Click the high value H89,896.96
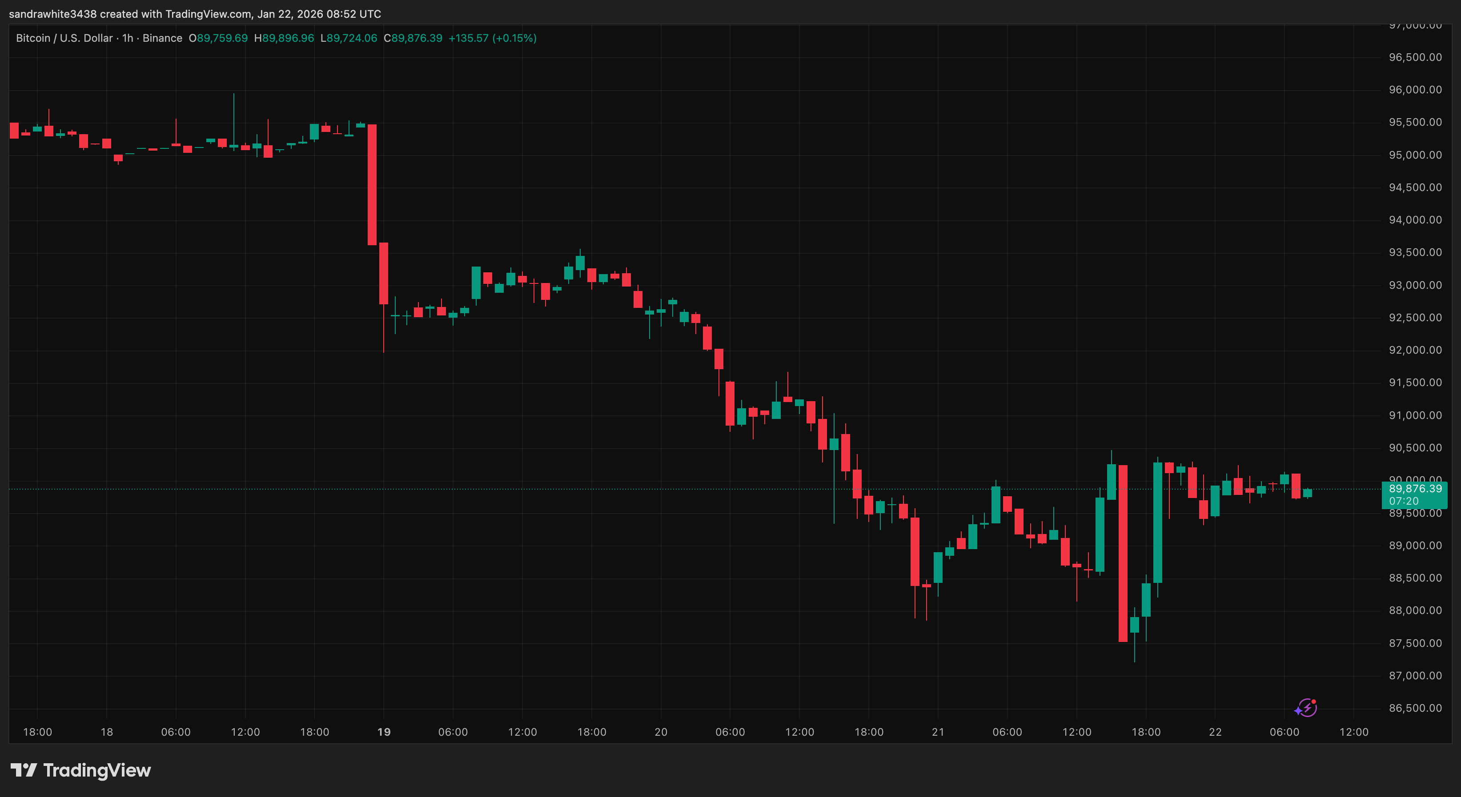 (284, 38)
